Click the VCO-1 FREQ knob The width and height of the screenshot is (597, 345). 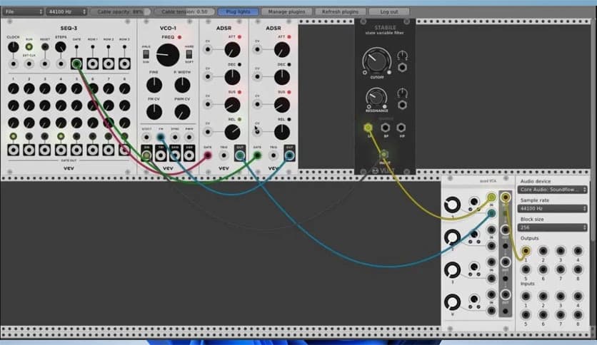[168, 53]
